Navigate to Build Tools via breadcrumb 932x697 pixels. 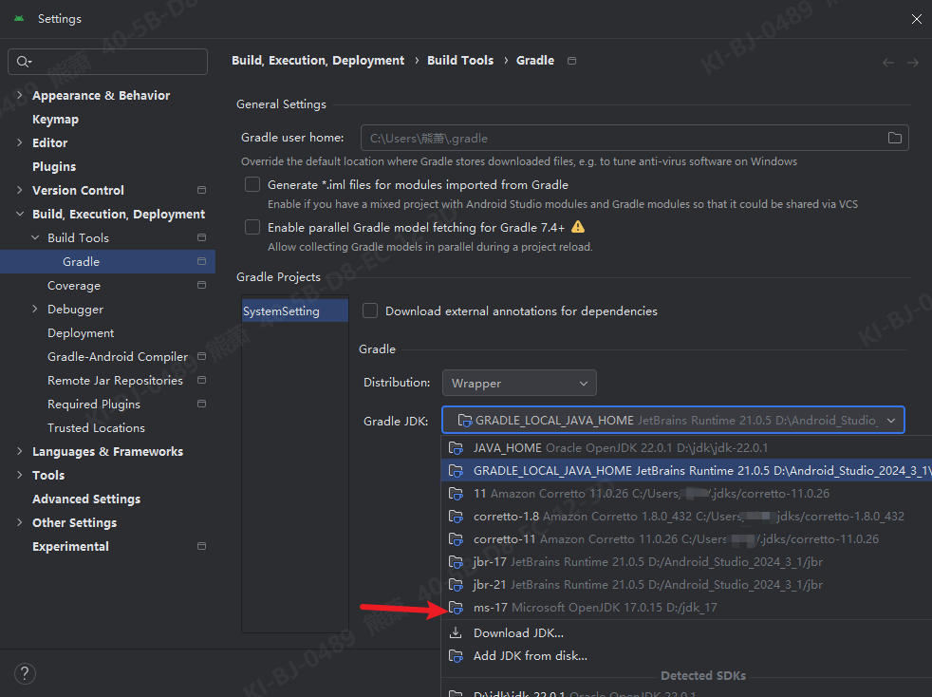coord(460,60)
